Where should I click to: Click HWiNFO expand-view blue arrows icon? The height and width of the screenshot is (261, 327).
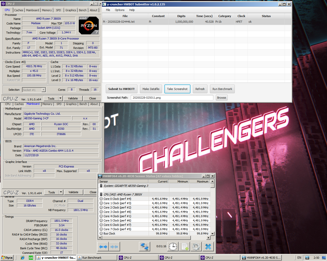(x=103, y=246)
